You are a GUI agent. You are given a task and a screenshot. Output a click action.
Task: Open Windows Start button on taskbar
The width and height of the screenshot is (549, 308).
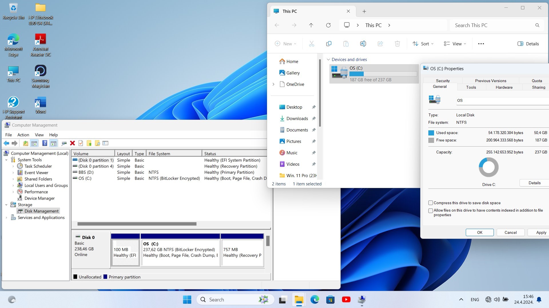(x=187, y=299)
